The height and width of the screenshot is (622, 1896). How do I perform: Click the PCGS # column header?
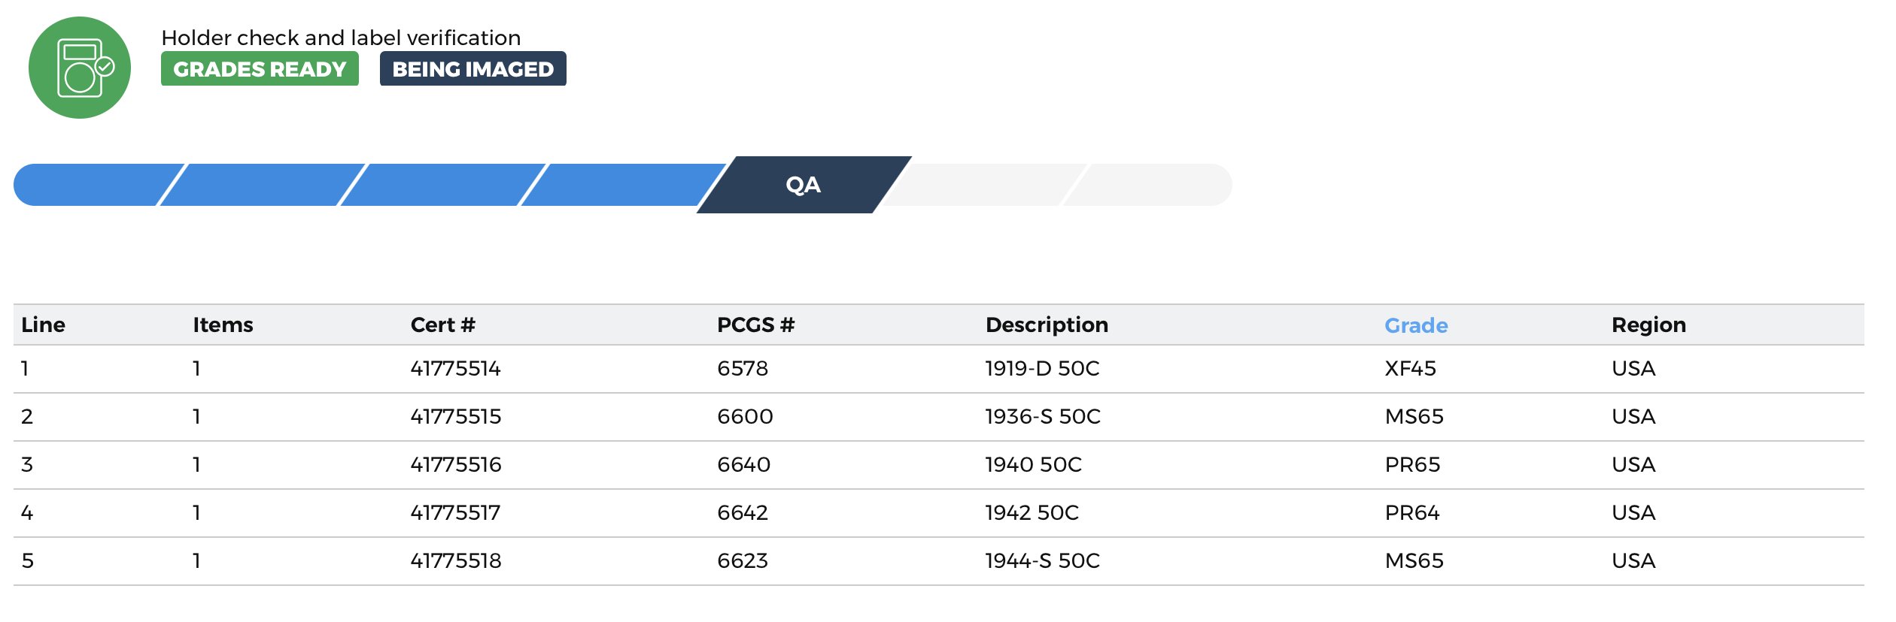[x=756, y=325]
